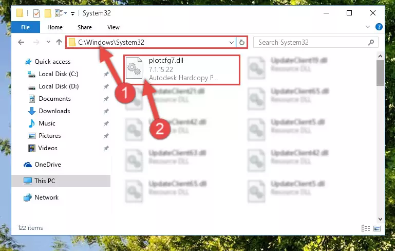
Task: Open the recent locations dropdown arrow
Action: click(48, 42)
